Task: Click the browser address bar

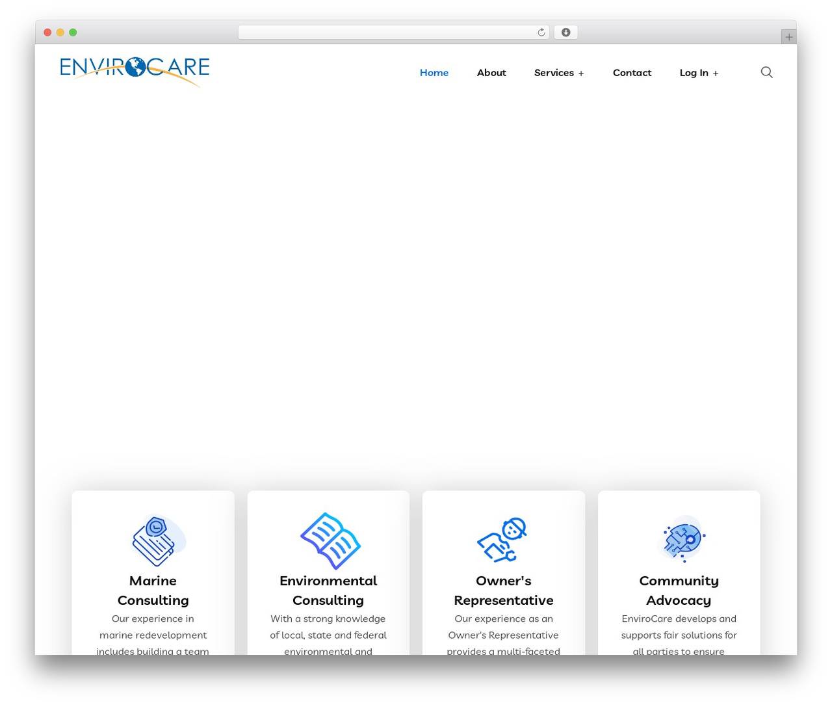Action: click(393, 33)
